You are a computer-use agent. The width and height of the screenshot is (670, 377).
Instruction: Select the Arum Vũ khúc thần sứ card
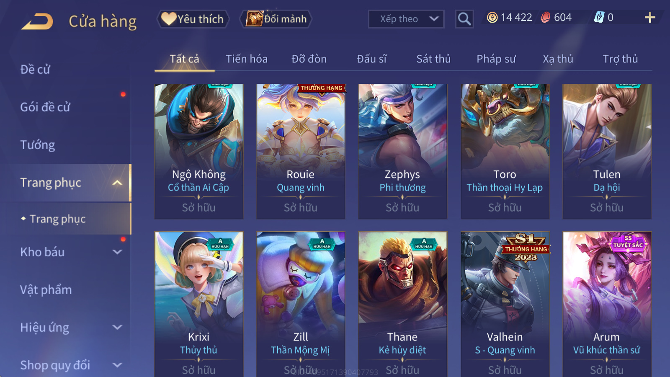(607, 304)
